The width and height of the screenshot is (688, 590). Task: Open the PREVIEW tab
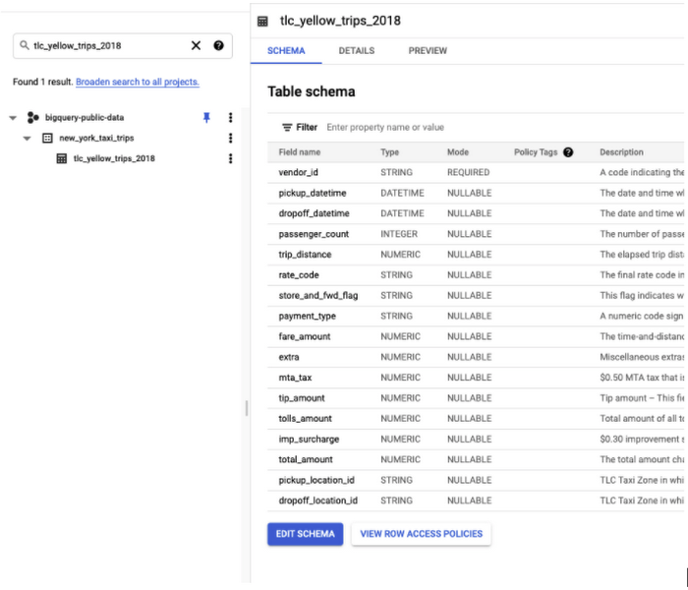pos(428,51)
